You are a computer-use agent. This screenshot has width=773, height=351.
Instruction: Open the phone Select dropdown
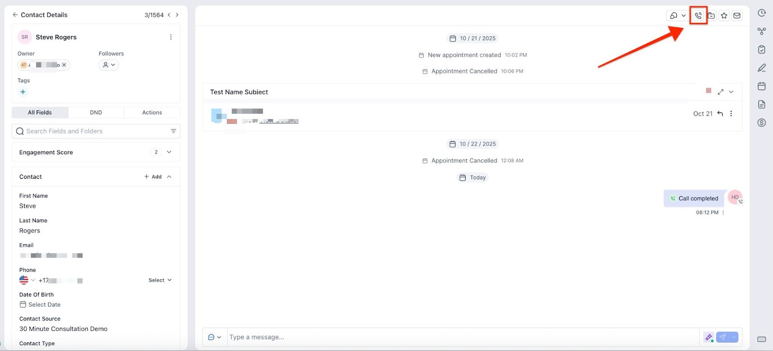click(x=160, y=280)
